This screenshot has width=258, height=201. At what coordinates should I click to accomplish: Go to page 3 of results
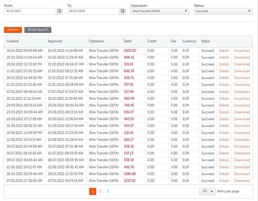click(108, 191)
